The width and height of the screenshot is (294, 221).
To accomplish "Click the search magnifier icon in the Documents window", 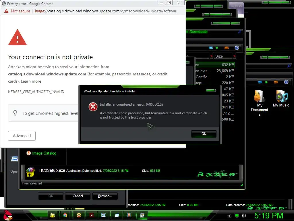I will coord(289,66).
